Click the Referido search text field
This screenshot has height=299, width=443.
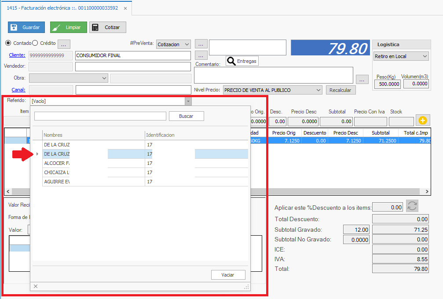100,116
